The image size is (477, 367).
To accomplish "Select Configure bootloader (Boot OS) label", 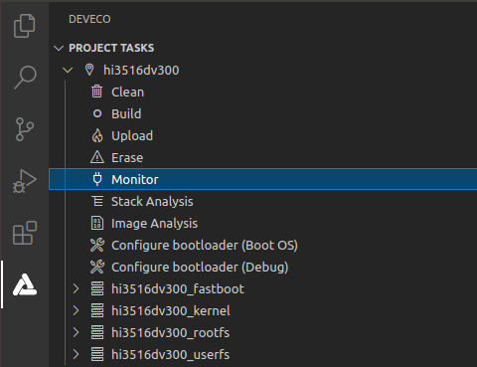I will pyautogui.click(x=205, y=246).
